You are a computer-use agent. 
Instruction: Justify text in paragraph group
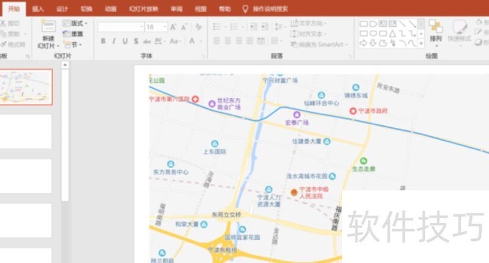click(x=250, y=41)
